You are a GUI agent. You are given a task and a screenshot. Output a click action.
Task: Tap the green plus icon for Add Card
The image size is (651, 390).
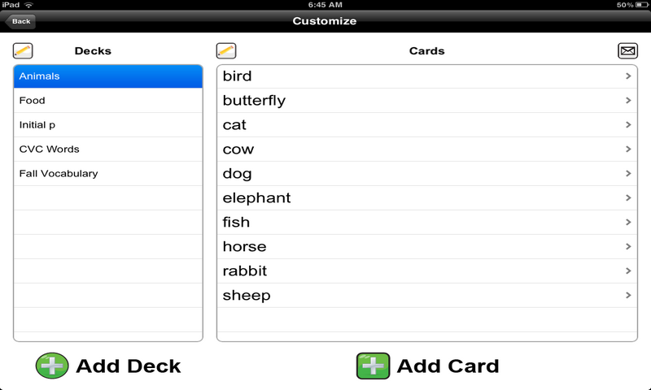373,366
